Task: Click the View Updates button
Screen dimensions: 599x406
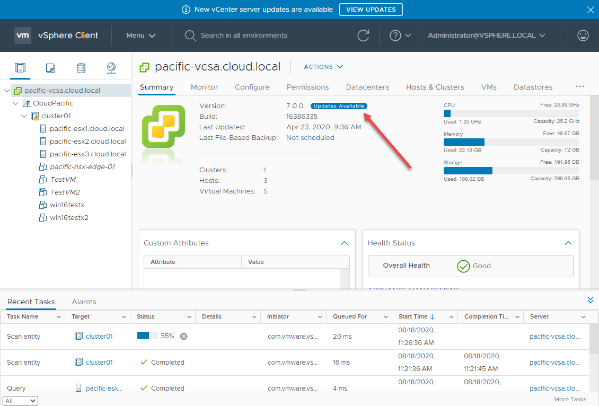Action: pos(371,10)
